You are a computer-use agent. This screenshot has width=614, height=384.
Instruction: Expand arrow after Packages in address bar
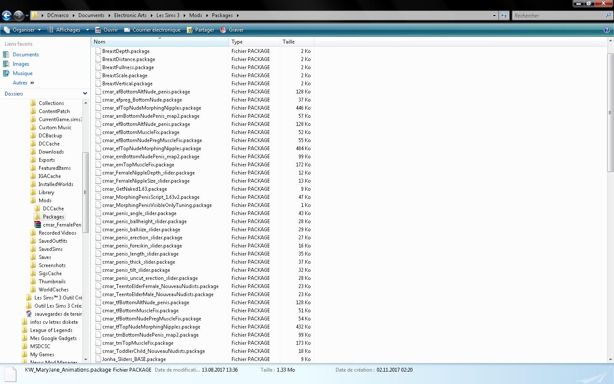coord(237,15)
